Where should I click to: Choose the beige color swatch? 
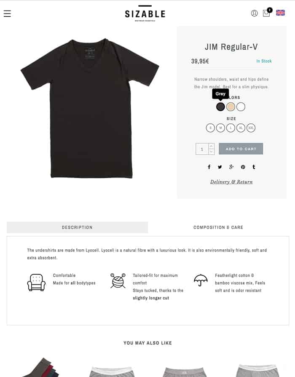pyautogui.click(x=231, y=107)
